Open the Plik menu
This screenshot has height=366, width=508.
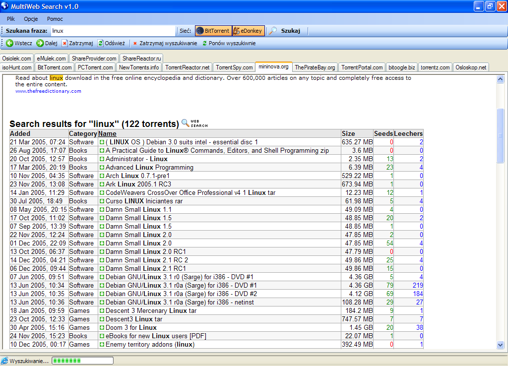(x=11, y=19)
